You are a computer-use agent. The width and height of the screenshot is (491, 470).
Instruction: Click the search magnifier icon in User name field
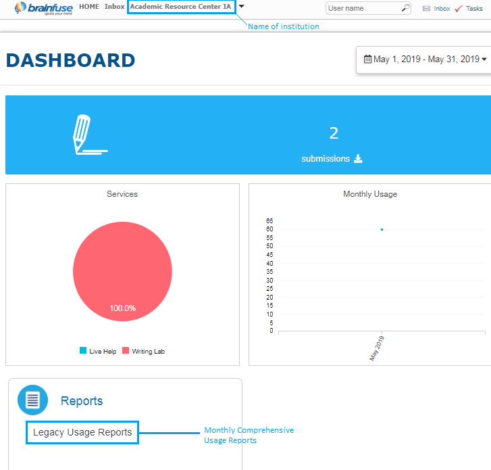pyautogui.click(x=405, y=8)
